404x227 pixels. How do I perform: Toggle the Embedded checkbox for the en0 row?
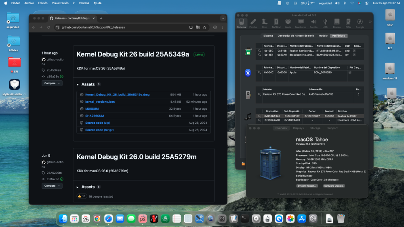pyautogui.click(x=354, y=51)
